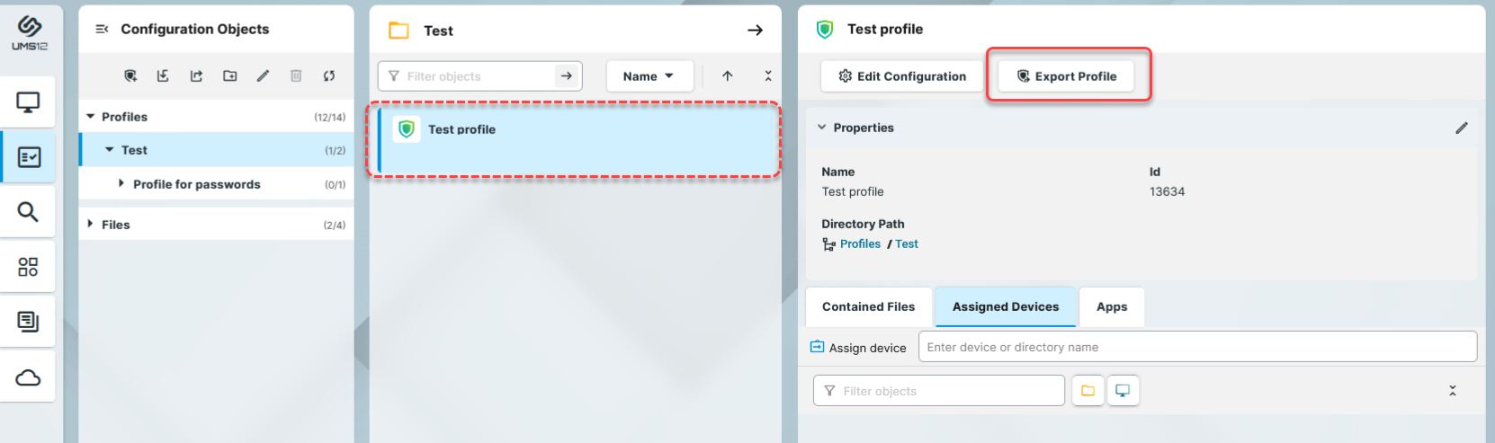Open the Search section in the sidebar
1495x443 pixels.
pos(28,212)
